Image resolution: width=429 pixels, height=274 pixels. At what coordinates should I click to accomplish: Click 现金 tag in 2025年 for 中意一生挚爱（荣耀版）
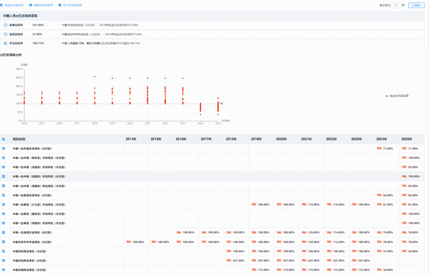pyautogui.click(x=404, y=223)
